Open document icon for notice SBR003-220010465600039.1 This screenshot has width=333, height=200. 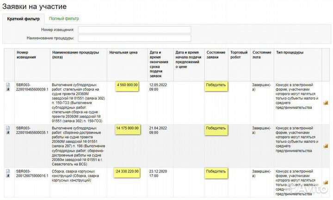pyautogui.click(x=8, y=85)
